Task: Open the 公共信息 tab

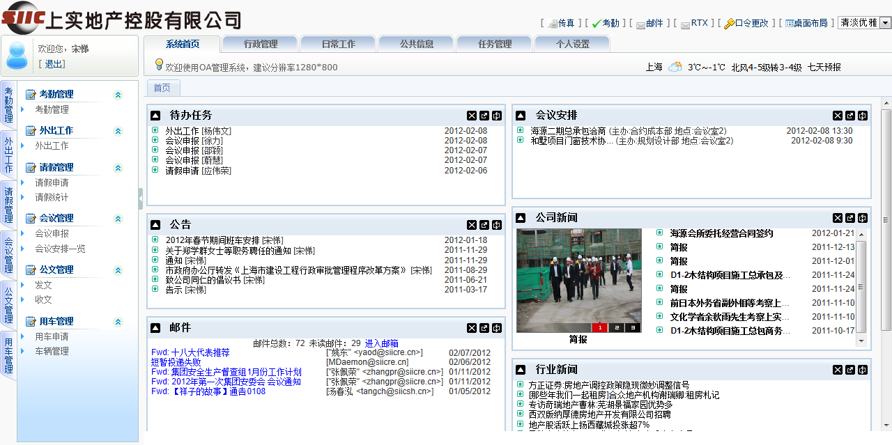Action: (x=416, y=44)
